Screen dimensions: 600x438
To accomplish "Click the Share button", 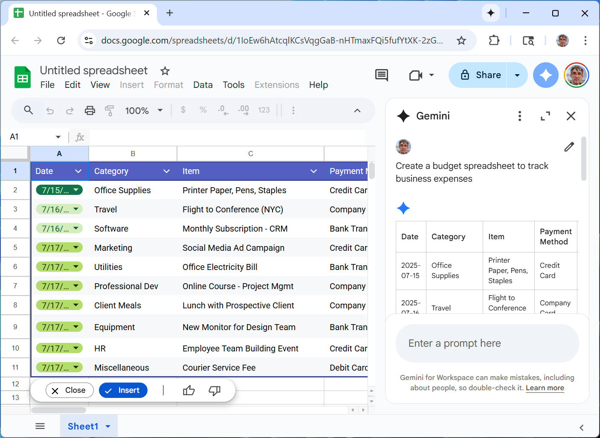I will point(478,75).
